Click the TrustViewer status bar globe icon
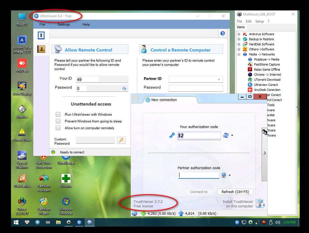The height and width of the screenshot is (233, 309). (135, 213)
